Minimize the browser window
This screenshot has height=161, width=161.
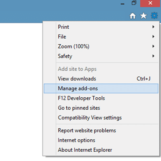(123, 4)
